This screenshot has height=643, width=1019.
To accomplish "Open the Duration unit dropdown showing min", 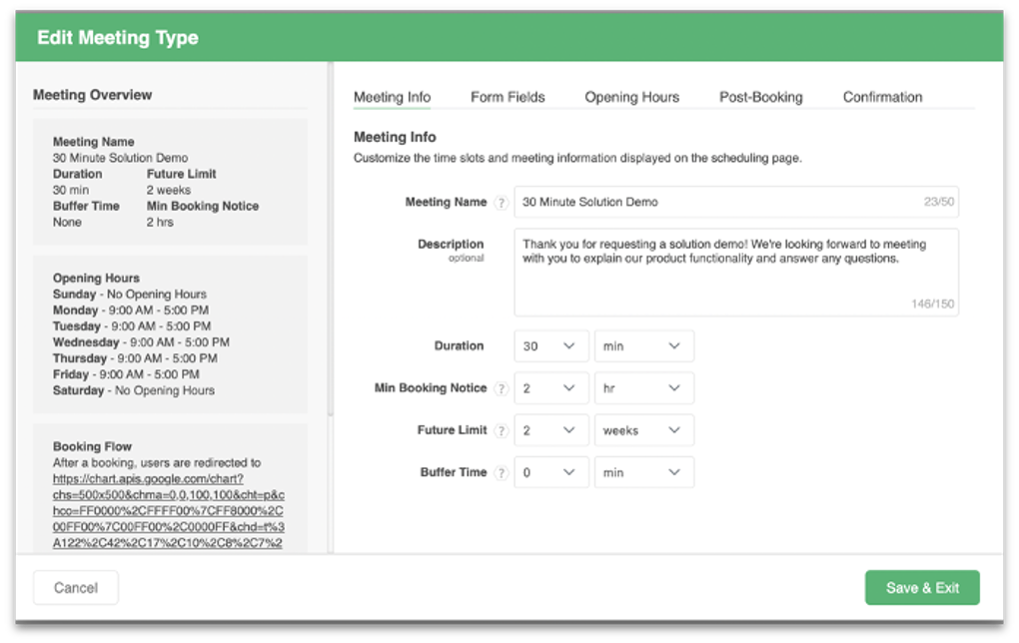I will (x=643, y=346).
